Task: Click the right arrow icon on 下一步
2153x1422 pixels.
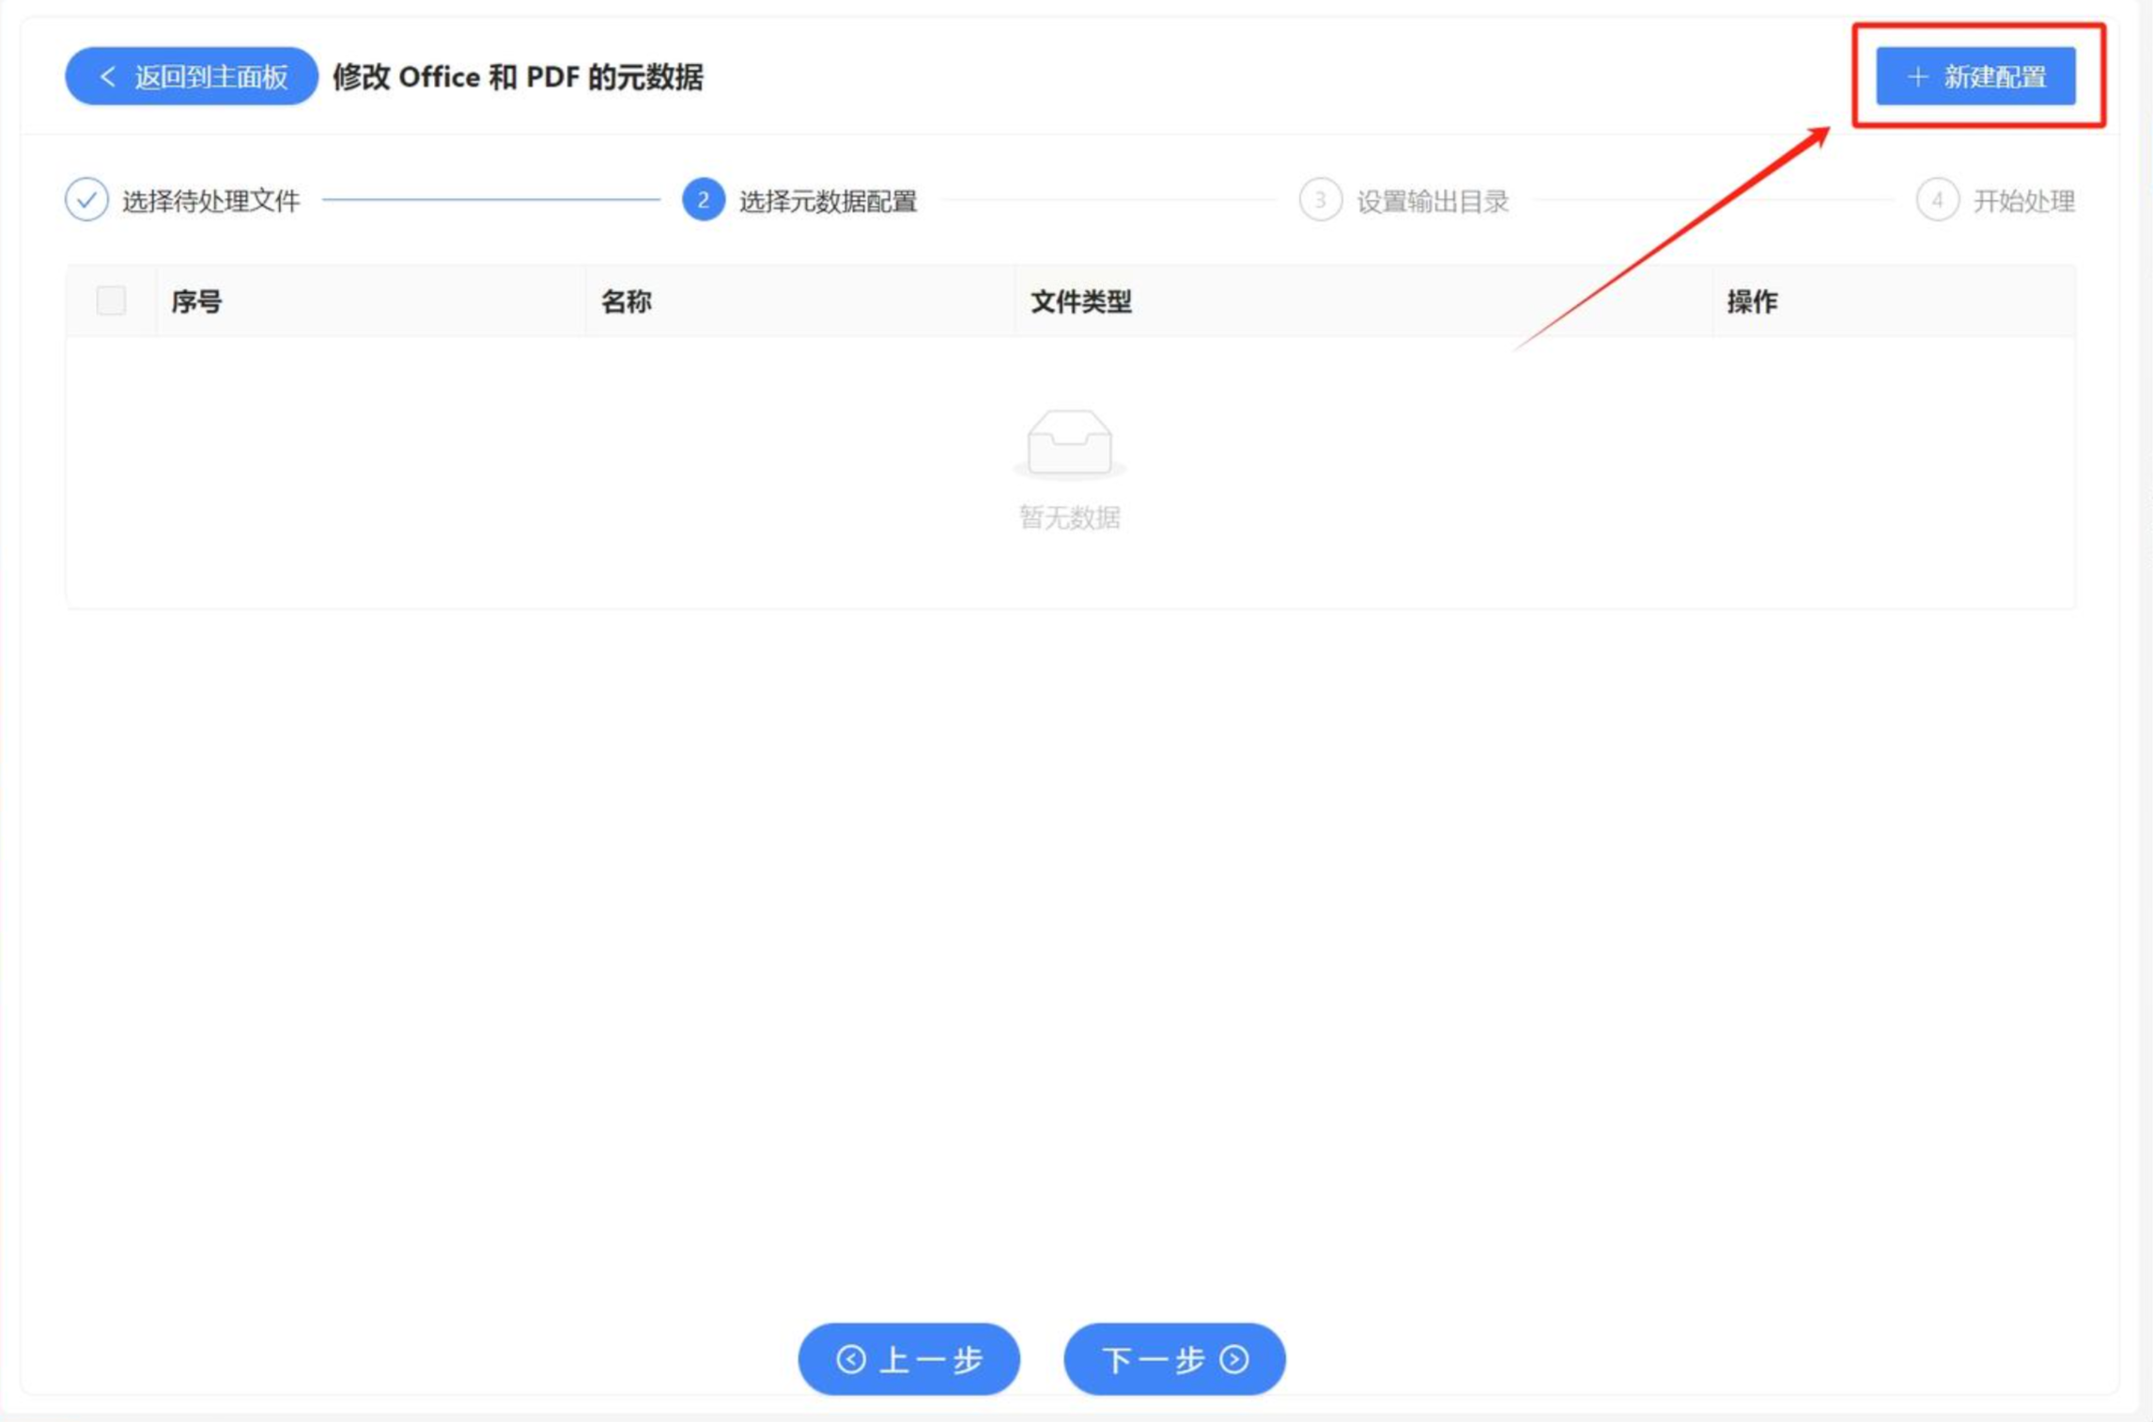Action: point(1234,1359)
